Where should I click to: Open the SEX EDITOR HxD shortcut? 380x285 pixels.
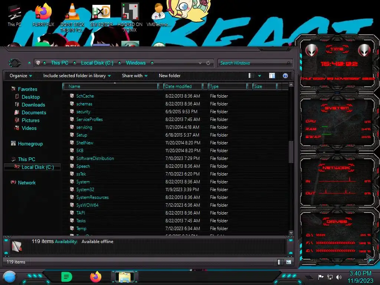101,15
